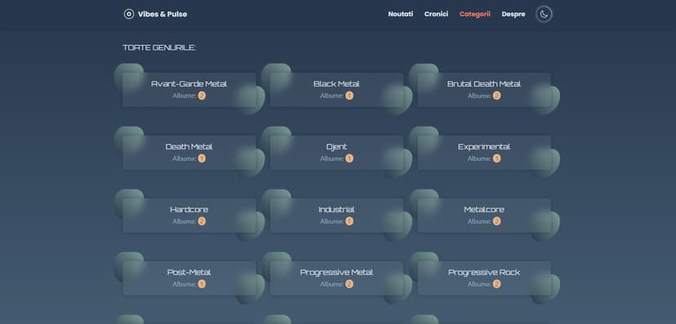Click the album count badge under Progressive Rock
676x324 pixels.
click(x=496, y=284)
